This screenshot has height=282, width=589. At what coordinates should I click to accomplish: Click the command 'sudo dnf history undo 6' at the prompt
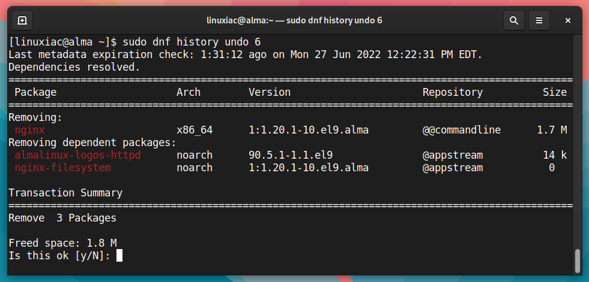click(192, 41)
